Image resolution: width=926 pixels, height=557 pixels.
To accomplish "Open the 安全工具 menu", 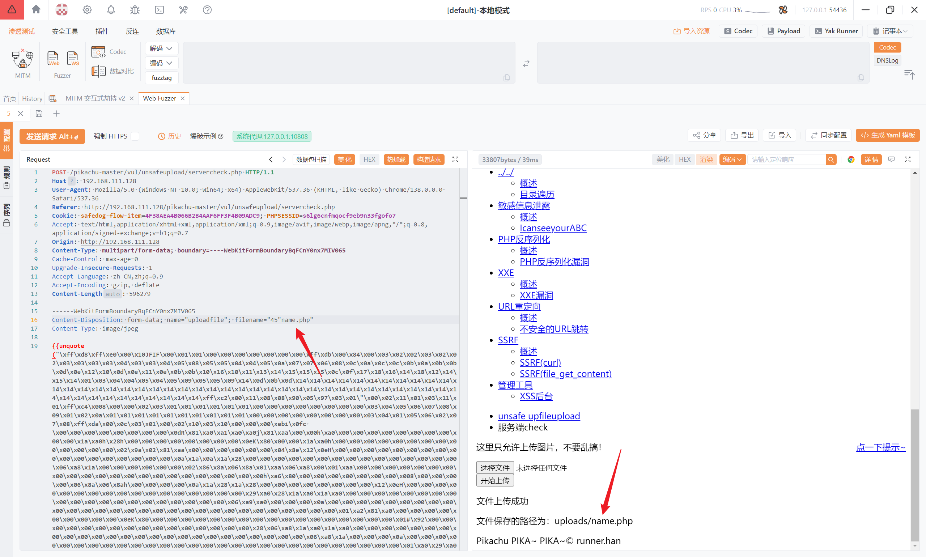I will [x=65, y=31].
